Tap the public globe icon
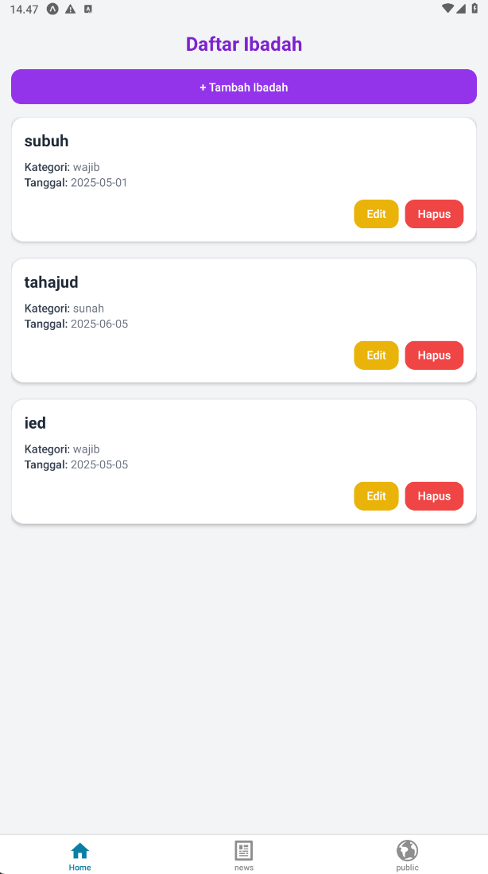 pyautogui.click(x=407, y=849)
